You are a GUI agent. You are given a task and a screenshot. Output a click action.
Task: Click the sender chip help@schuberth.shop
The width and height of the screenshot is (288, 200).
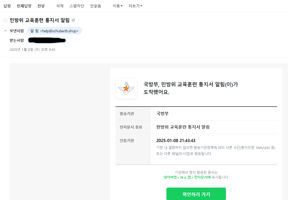[54, 31]
